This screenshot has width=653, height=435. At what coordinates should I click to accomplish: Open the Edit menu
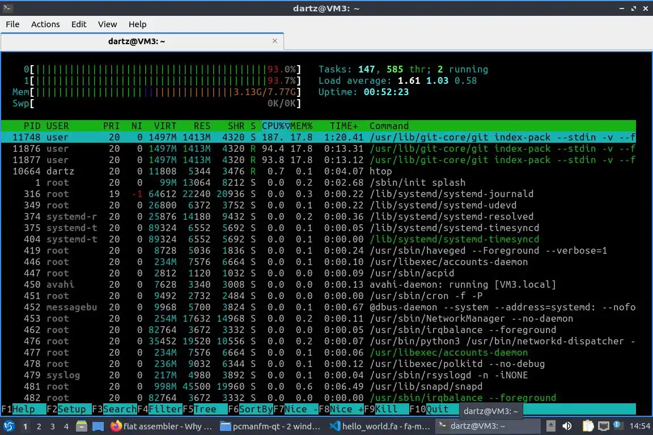(79, 24)
